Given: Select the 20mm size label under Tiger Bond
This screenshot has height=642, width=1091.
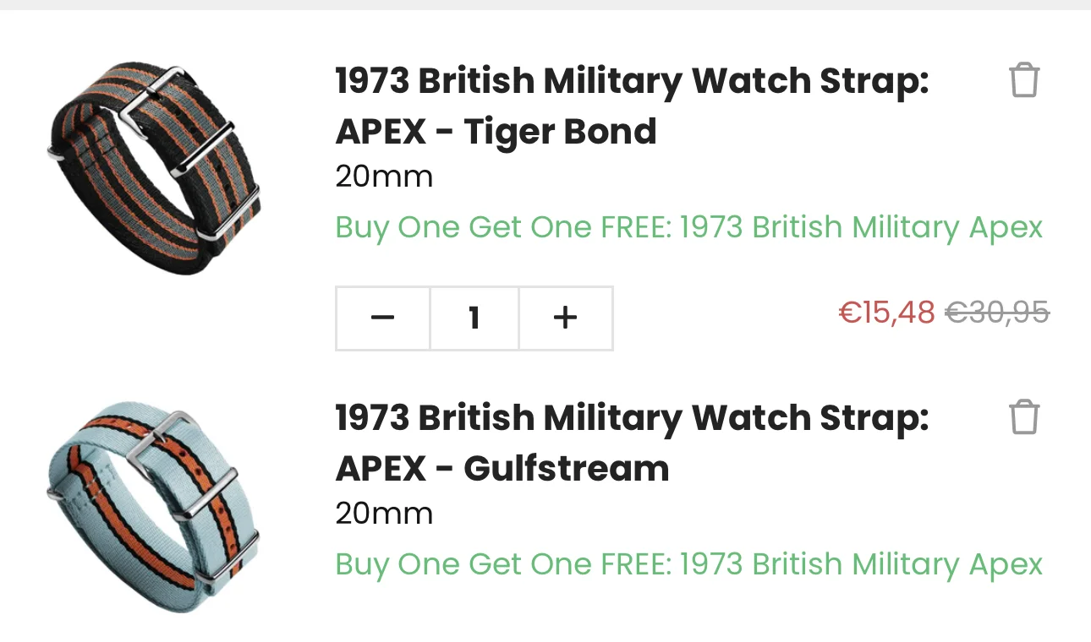Looking at the screenshot, I should click(384, 177).
